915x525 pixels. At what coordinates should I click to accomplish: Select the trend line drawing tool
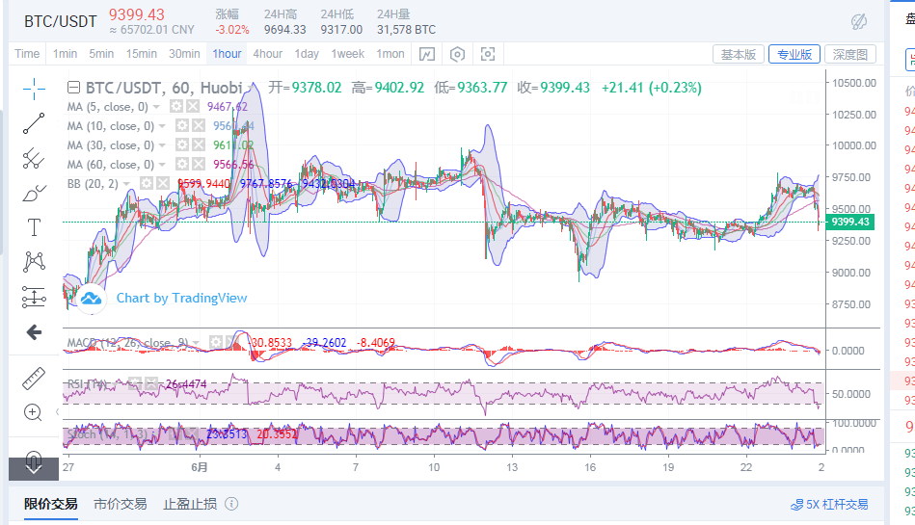[x=34, y=122]
